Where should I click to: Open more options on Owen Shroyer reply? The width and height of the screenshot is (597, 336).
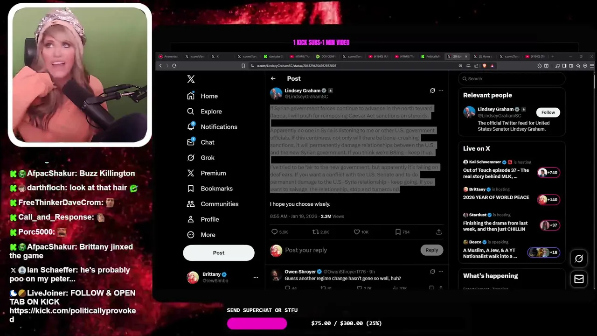(441, 272)
